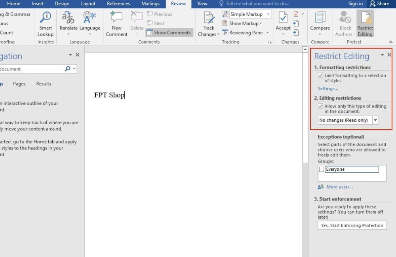Screen dimensions: 396x257
Task: Insert a New Comment
Action: [116, 24]
